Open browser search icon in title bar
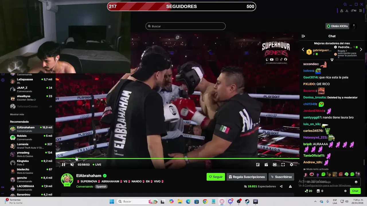Viewport: 367px width, 206px height. tap(345, 4)
